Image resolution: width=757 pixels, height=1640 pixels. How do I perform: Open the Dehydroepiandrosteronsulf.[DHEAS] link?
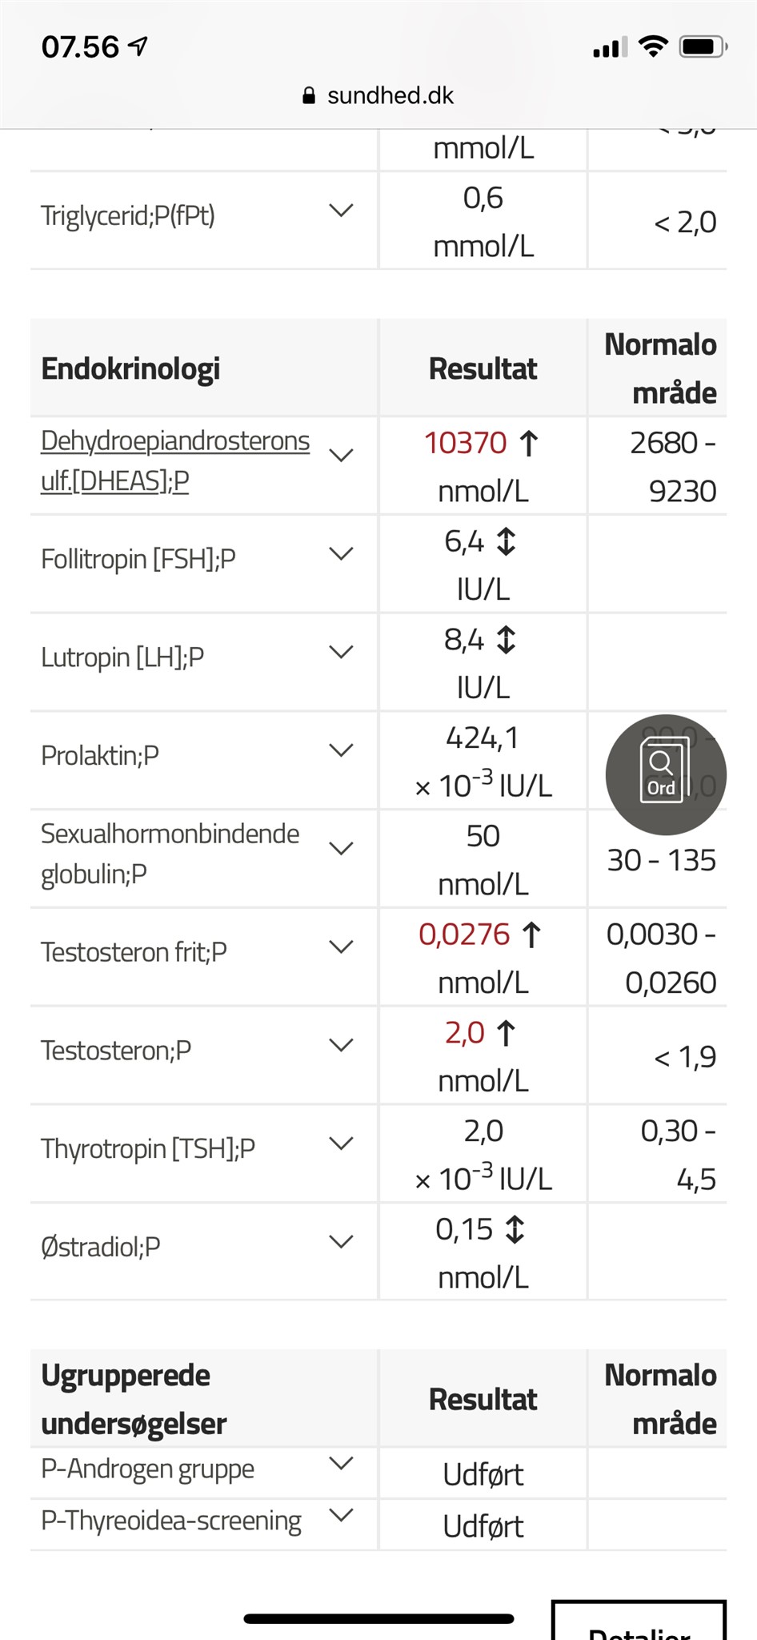174,460
